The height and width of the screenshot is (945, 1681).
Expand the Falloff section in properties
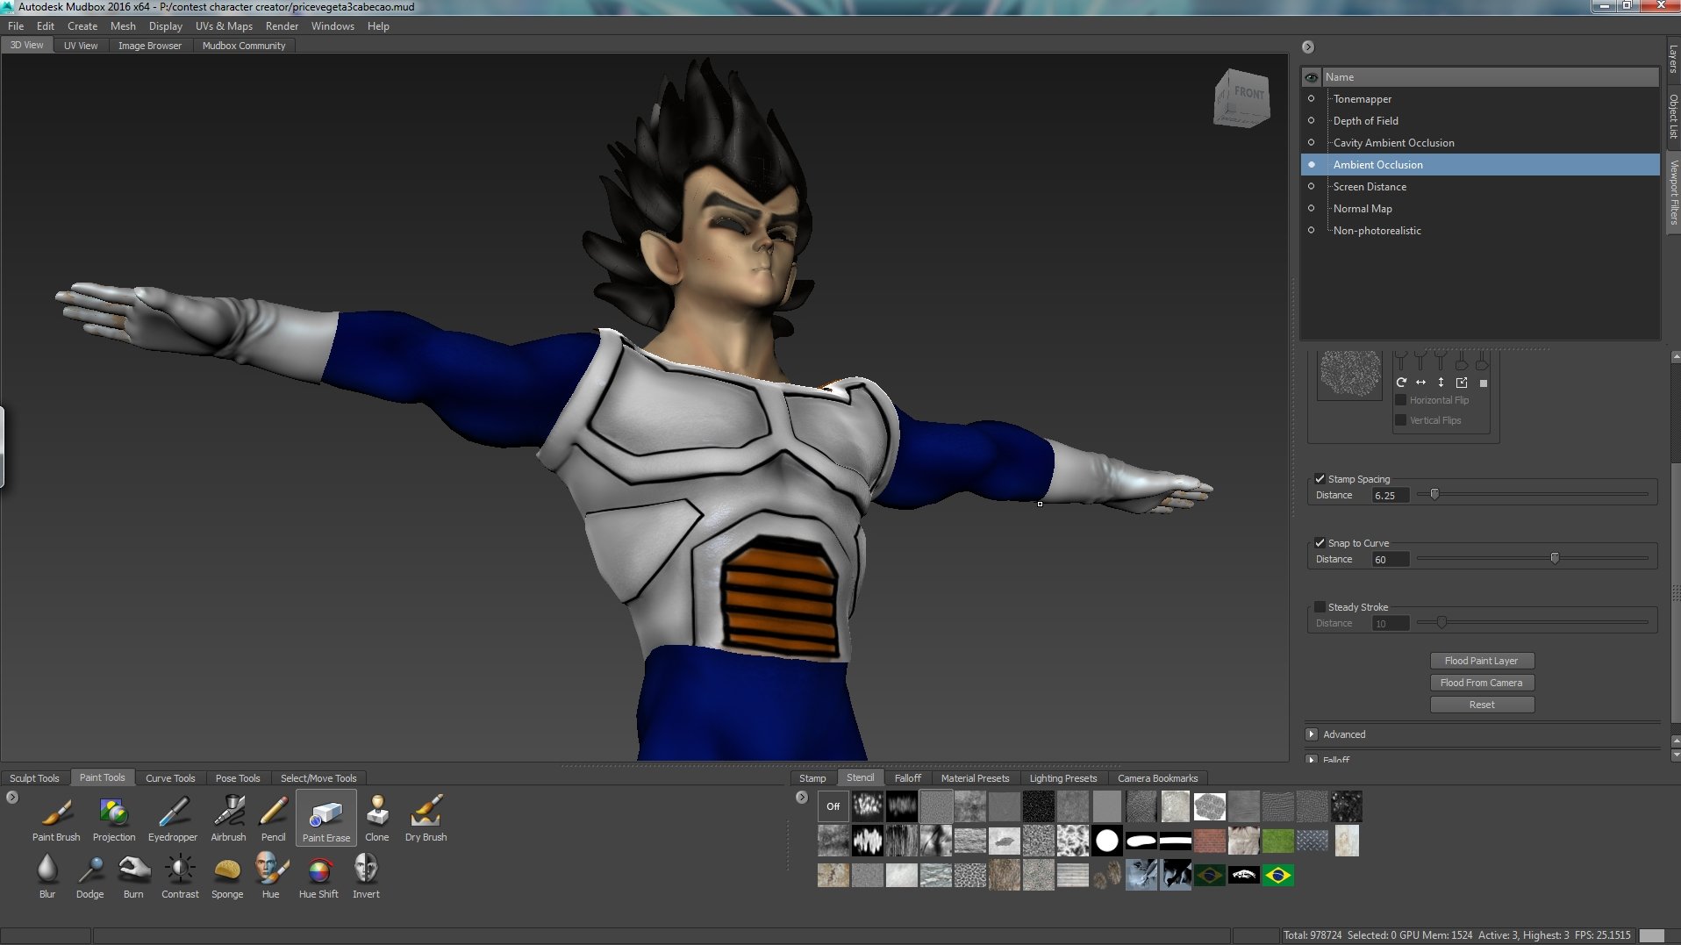pyautogui.click(x=1312, y=759)
